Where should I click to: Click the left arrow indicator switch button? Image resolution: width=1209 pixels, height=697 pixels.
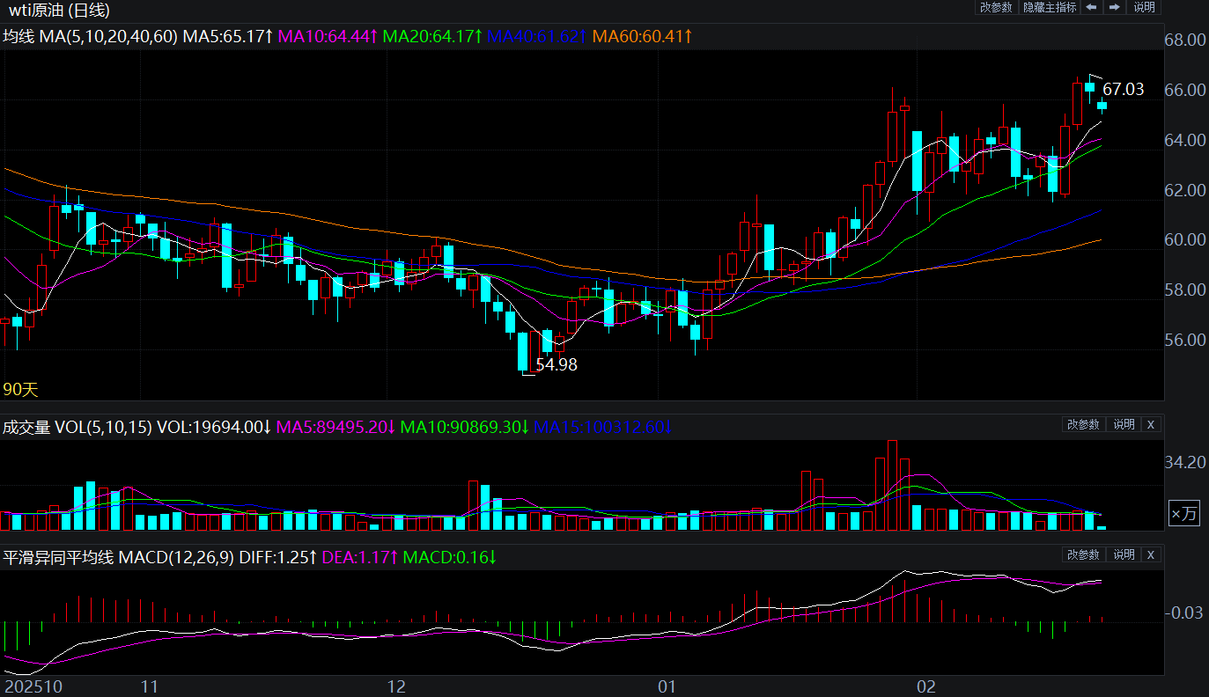[1091, 7]
